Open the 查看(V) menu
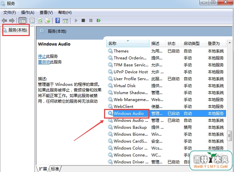 coord(46,13)
